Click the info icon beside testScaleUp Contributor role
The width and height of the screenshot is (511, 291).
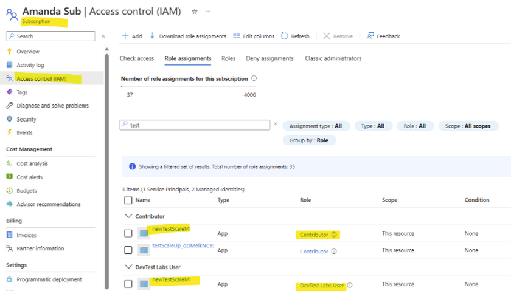334,252
